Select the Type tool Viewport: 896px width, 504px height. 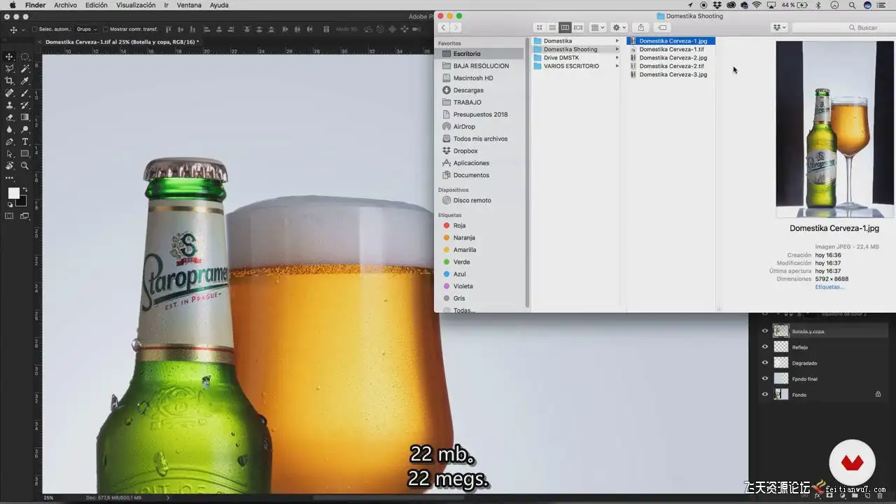click(x=25, y=141)
